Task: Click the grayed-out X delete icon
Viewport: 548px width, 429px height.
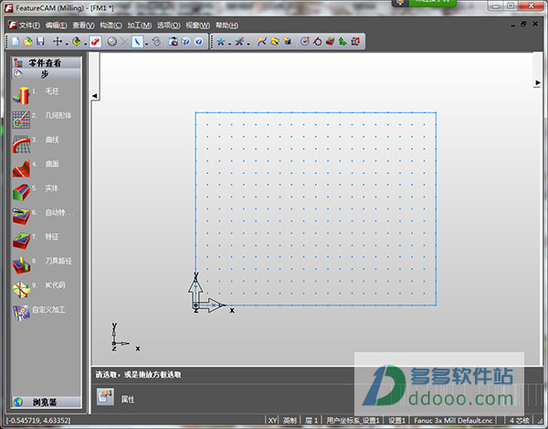Action: tap(124, 42)
